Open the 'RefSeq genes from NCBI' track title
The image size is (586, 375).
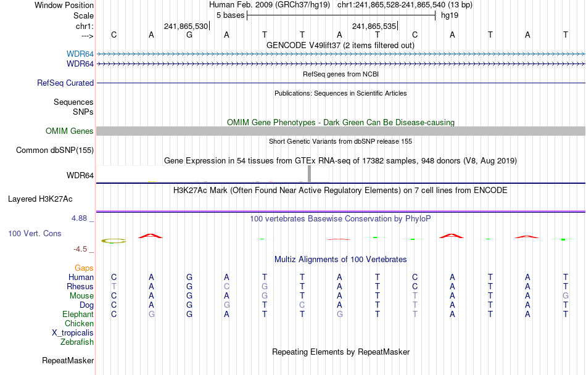(340, 74)
